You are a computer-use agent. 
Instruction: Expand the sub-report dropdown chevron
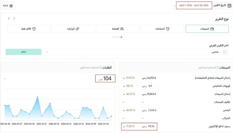tap(47, 52)
